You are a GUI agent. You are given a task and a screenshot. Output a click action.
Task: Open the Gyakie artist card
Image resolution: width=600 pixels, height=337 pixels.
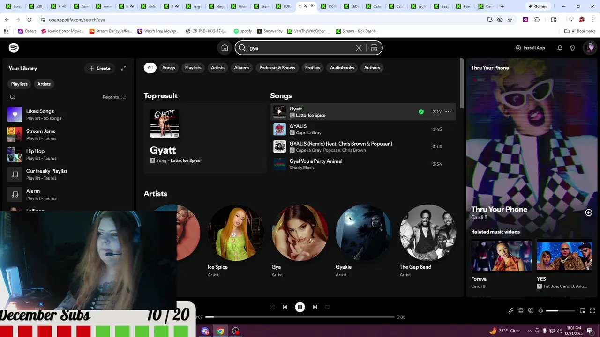tap(364, 241)
